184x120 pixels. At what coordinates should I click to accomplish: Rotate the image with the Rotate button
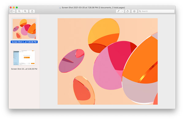point(128,11)
